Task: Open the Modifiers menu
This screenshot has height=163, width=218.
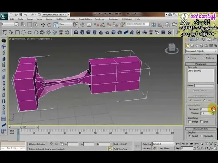Action: tap(60, 19)
